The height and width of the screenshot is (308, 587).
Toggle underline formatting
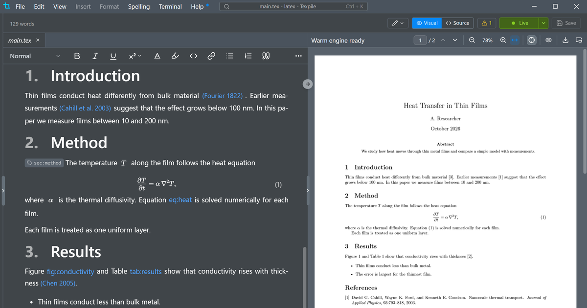113,56
